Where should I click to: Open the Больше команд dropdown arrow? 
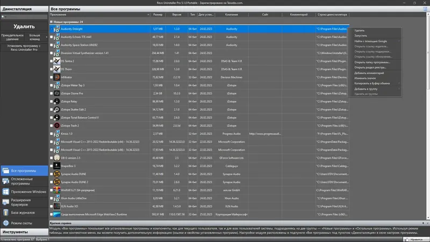pos(47,37)
